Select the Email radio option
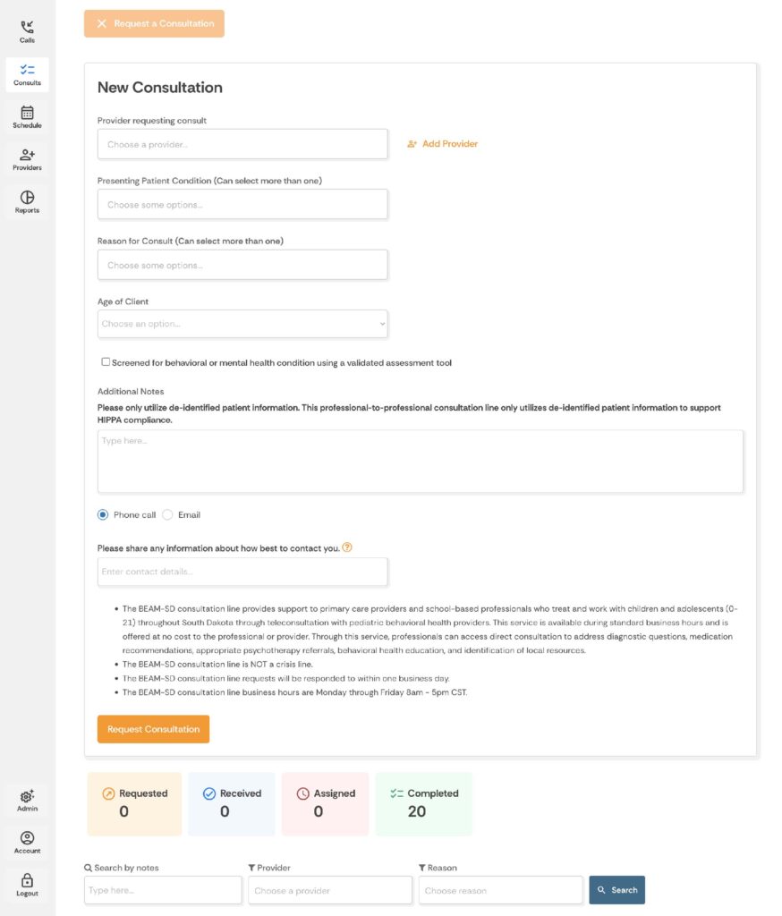This screenshot has height=916, width=782. click(x=167, y=515)
